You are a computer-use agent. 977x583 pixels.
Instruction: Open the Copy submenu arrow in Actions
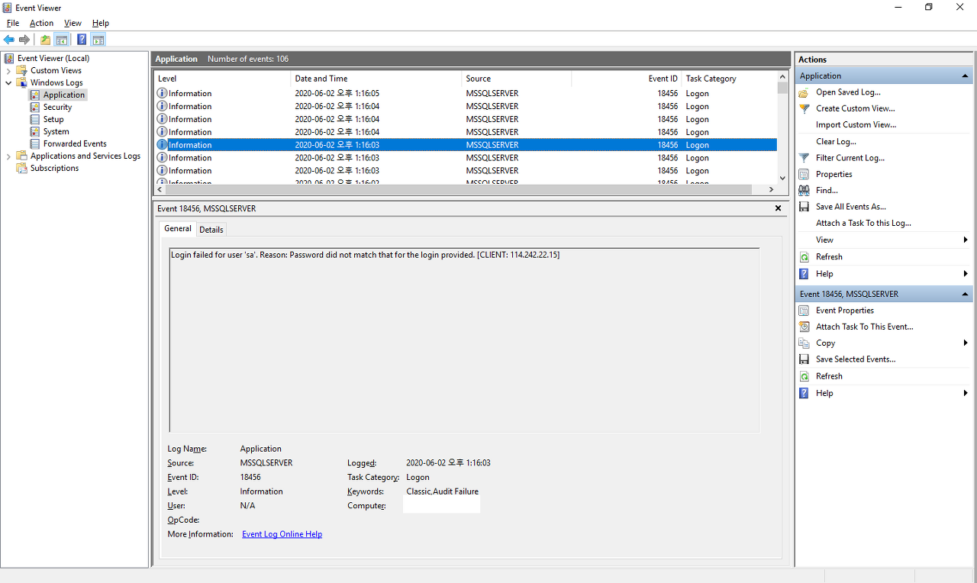pos(966,343)
